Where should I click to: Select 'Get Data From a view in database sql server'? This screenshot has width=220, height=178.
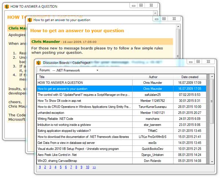pyautogui.click(x=121, y=143)
